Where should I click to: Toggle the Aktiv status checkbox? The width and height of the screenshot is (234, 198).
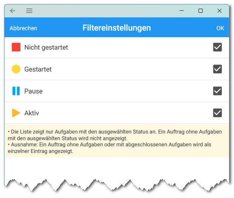(217, 113)
